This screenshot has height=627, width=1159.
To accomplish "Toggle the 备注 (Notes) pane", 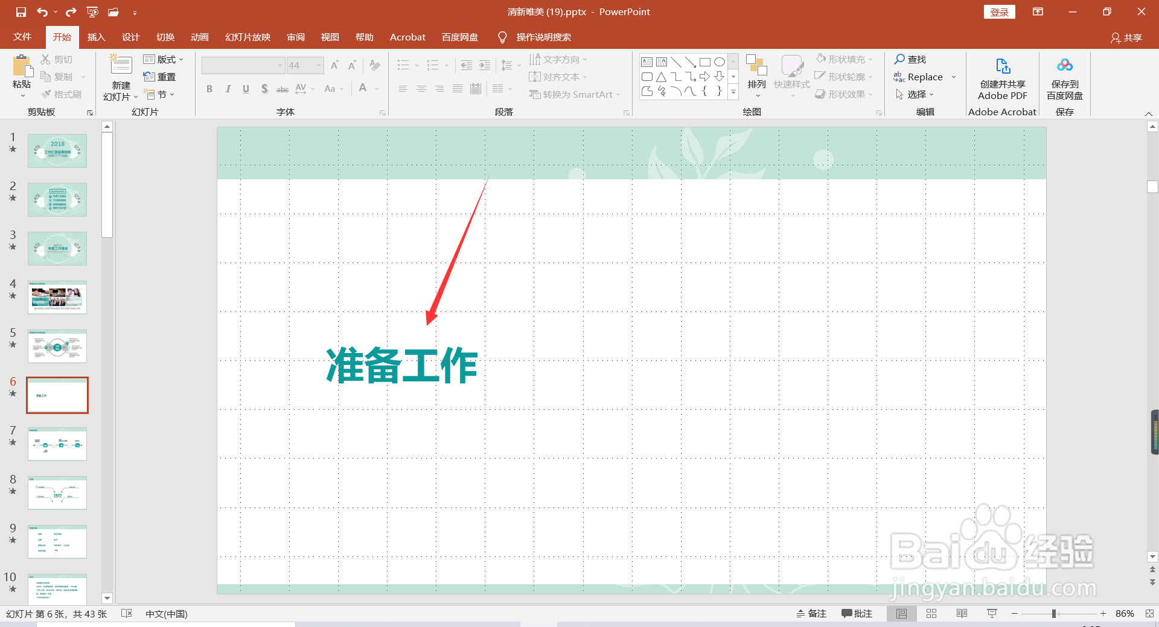I will pyautogui.click(x=811, y=613).
